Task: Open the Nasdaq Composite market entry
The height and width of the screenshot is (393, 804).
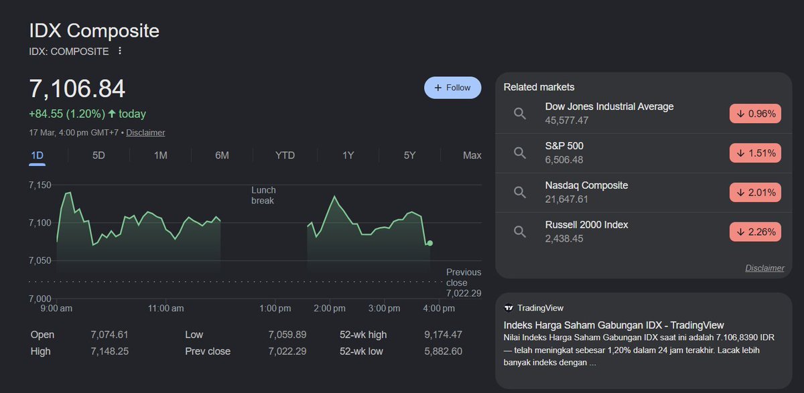Action: [643, 193]
